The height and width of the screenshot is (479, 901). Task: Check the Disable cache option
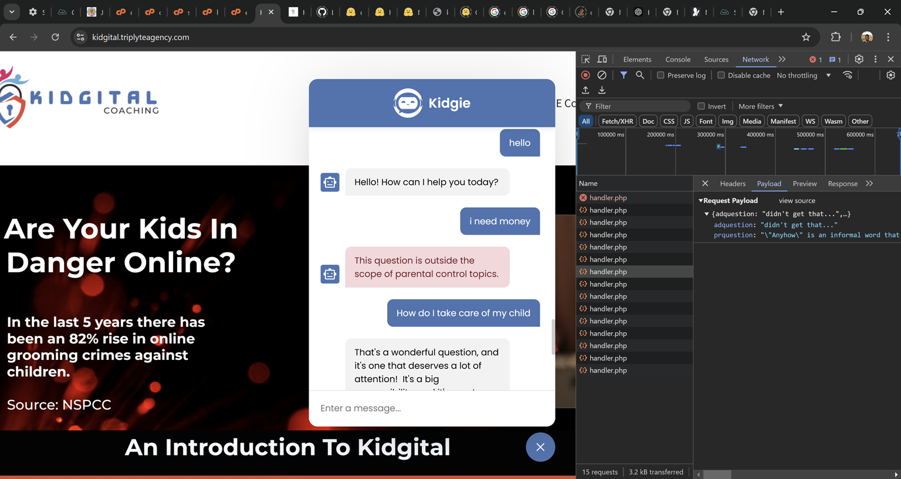(x=721, y=75)
